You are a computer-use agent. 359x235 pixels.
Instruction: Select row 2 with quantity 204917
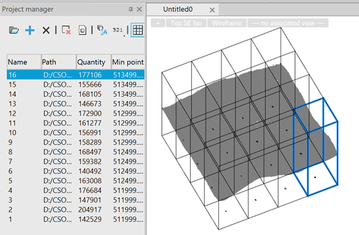(x=76, y=209)
